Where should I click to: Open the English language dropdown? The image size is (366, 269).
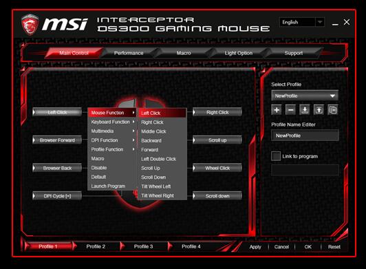[302, 22]
